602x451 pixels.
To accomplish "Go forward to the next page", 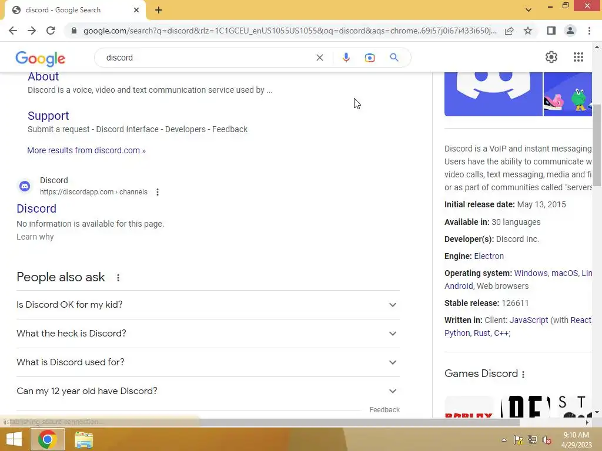I will (x=32, y=31).
